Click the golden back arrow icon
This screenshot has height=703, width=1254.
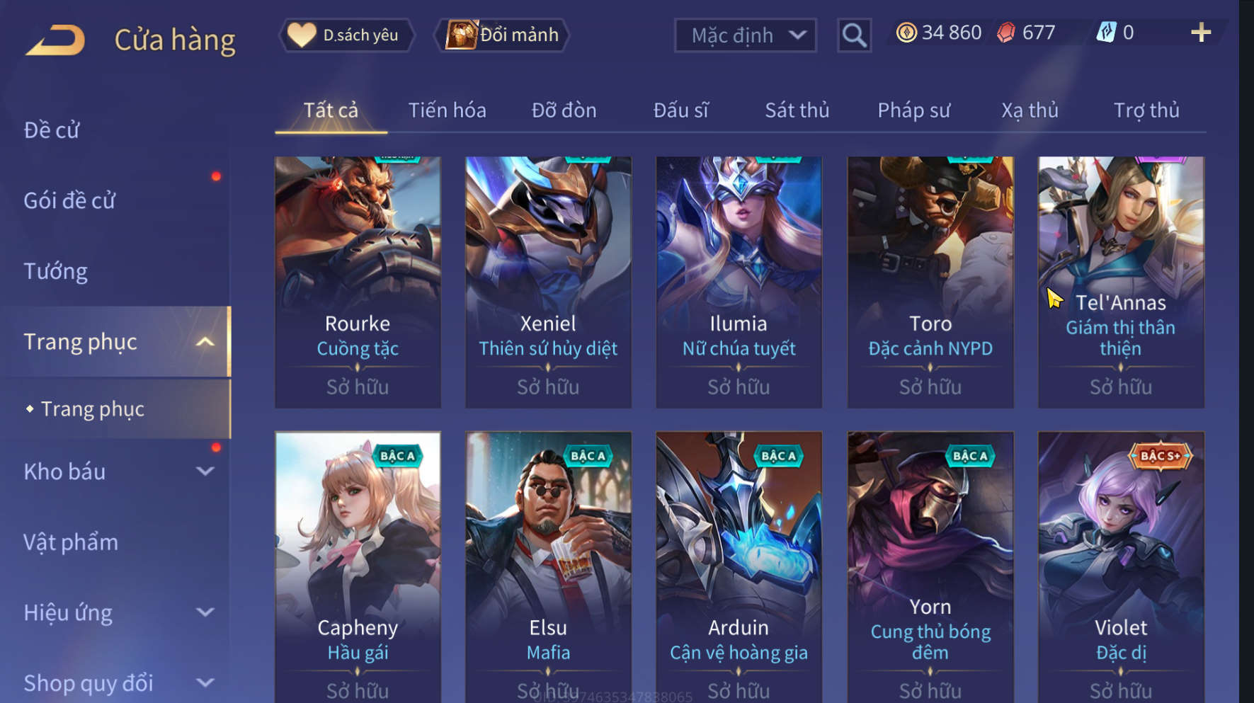pyautogui.click(x=56, y=40)
